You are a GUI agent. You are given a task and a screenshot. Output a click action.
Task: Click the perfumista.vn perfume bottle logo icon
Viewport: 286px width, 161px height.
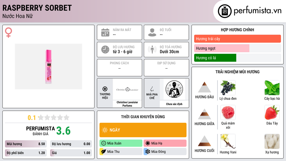click(x=225, y=11)
